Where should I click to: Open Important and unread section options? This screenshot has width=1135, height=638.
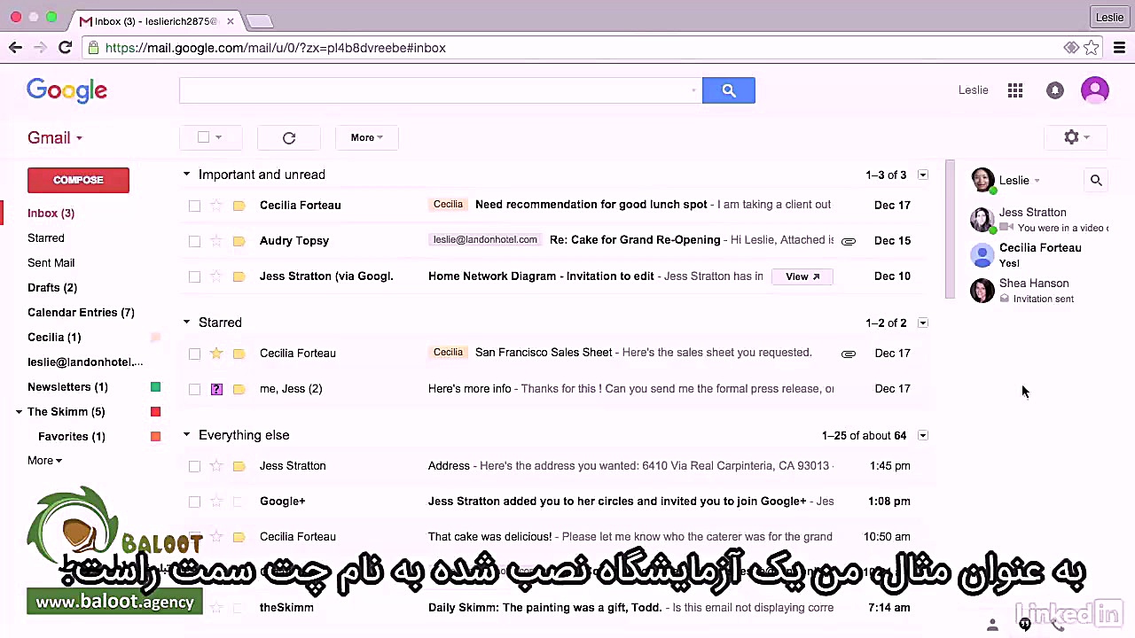922,175
